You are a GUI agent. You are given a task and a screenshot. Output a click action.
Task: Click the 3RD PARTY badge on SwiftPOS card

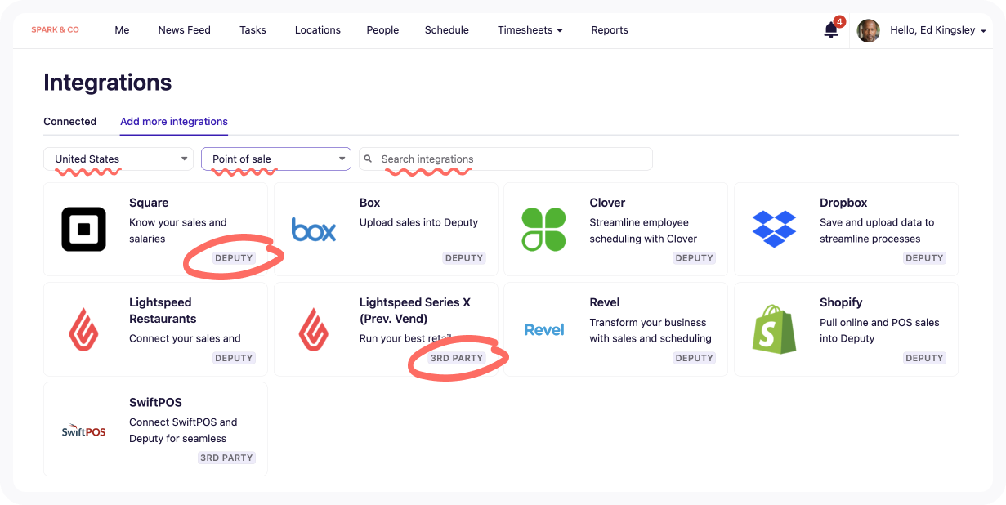pos(226,458)
